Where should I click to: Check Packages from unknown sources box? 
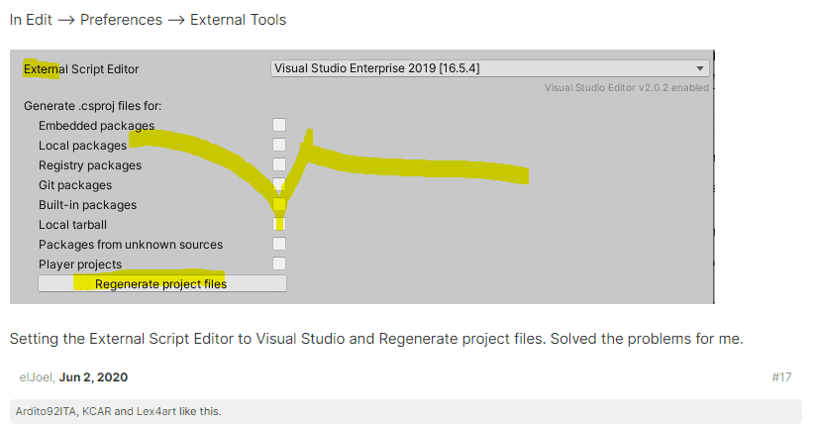(279, 244)
